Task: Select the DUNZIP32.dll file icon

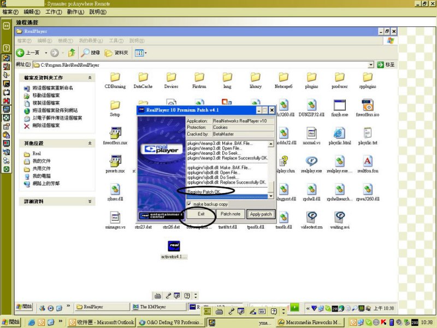Action: tap(311, 105)
